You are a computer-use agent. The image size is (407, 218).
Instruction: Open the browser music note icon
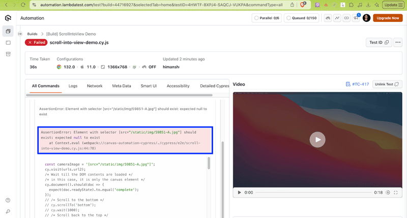click(360, 5)
